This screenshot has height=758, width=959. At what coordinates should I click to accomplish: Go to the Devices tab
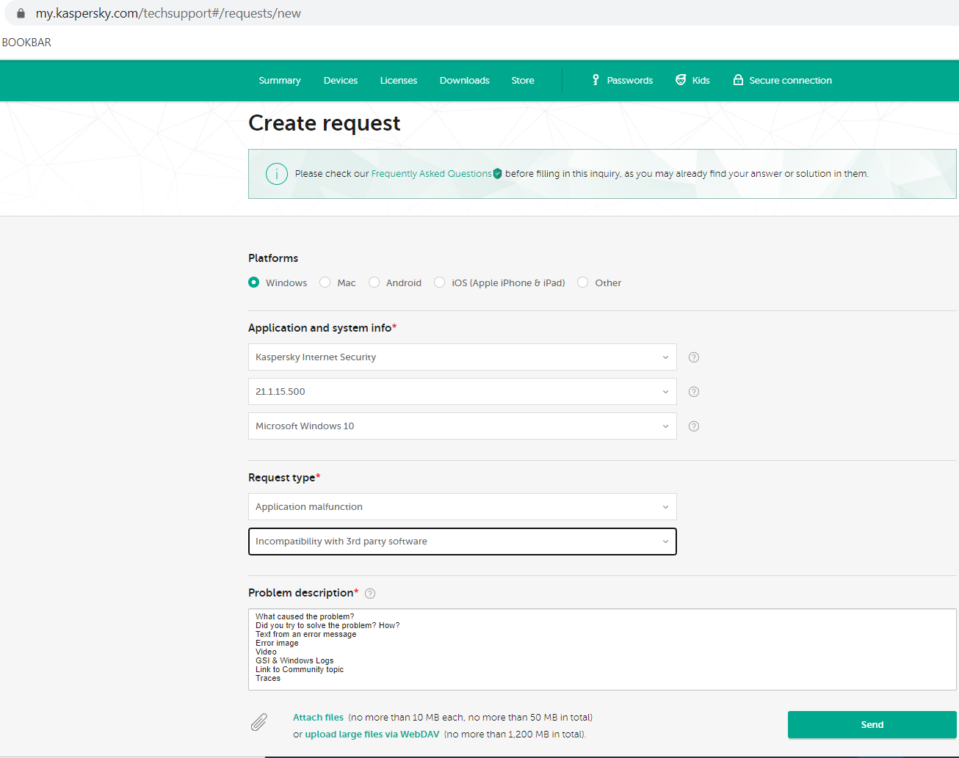coord(341,81)
